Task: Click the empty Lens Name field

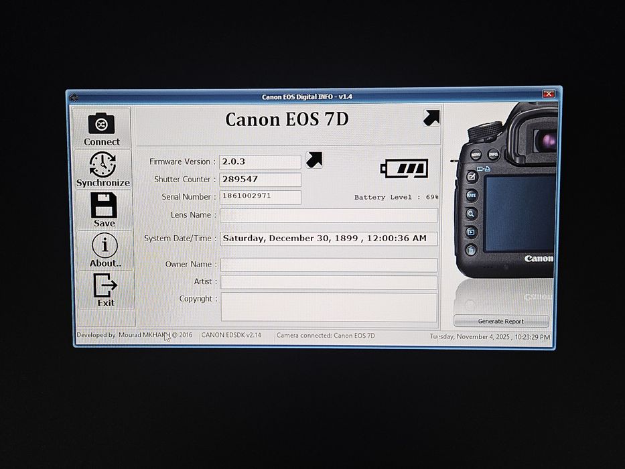Action: click(329, 215)
